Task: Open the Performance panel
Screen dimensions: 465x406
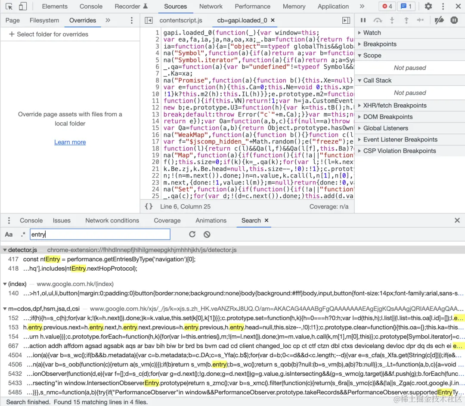Action: pyautogui.click(x=252, y=6)
